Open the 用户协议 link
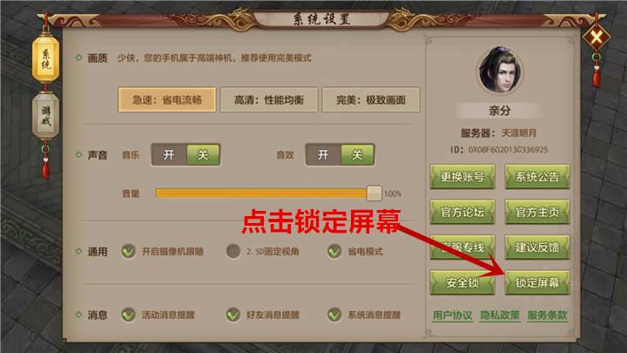 (x=452, y=316)
